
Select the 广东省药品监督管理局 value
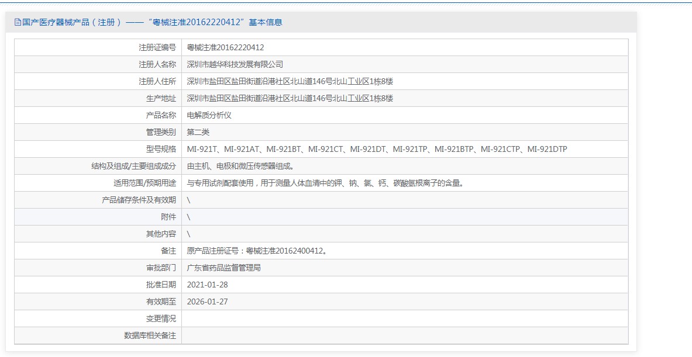coord(224,268)
